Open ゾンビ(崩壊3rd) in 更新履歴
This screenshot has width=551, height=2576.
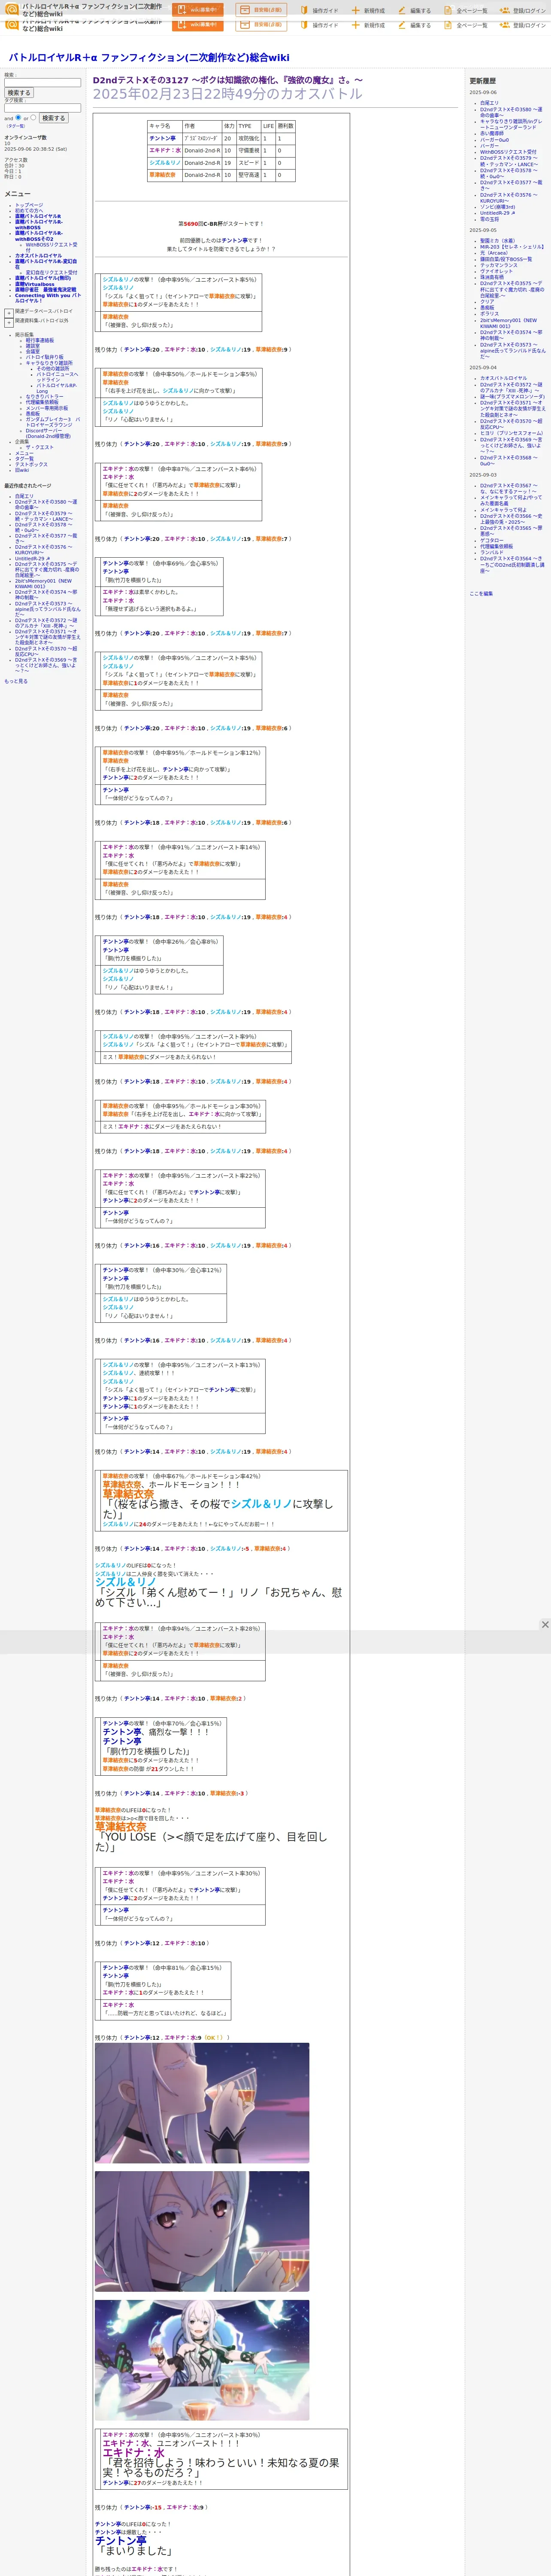coord(497,207)
